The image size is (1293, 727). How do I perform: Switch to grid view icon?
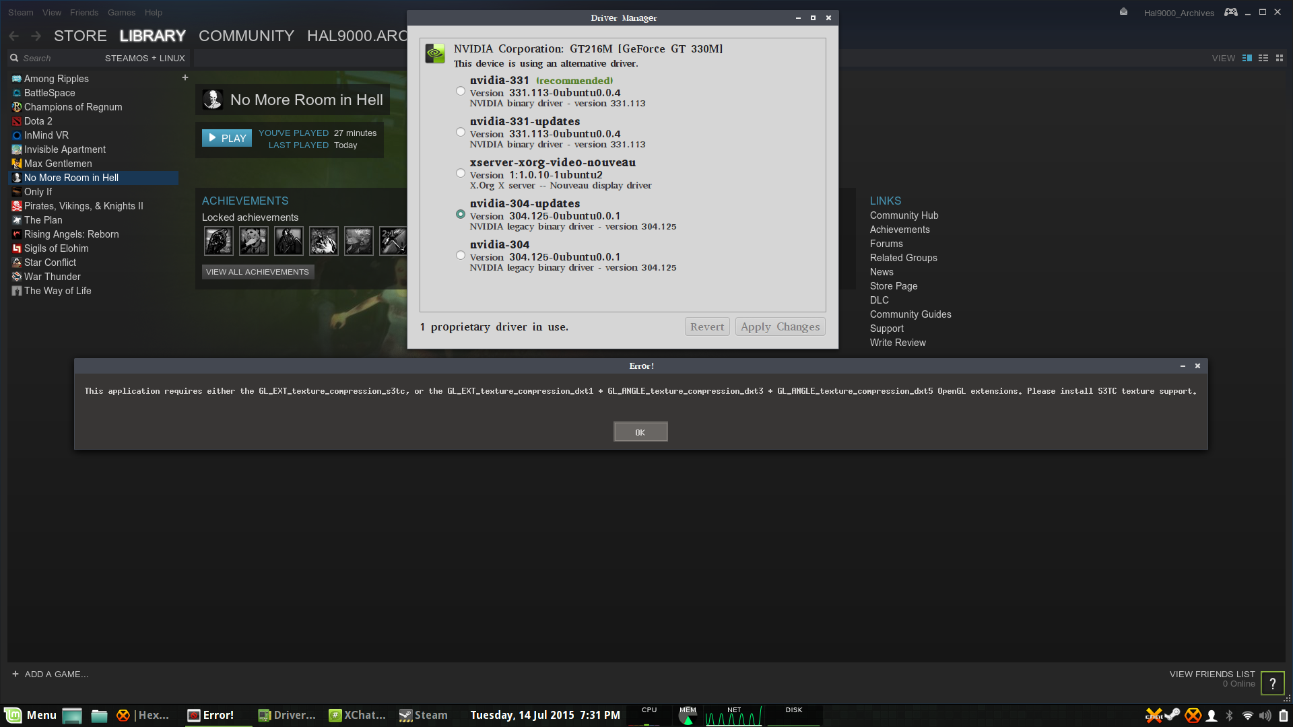click(x=1280, y=59)
